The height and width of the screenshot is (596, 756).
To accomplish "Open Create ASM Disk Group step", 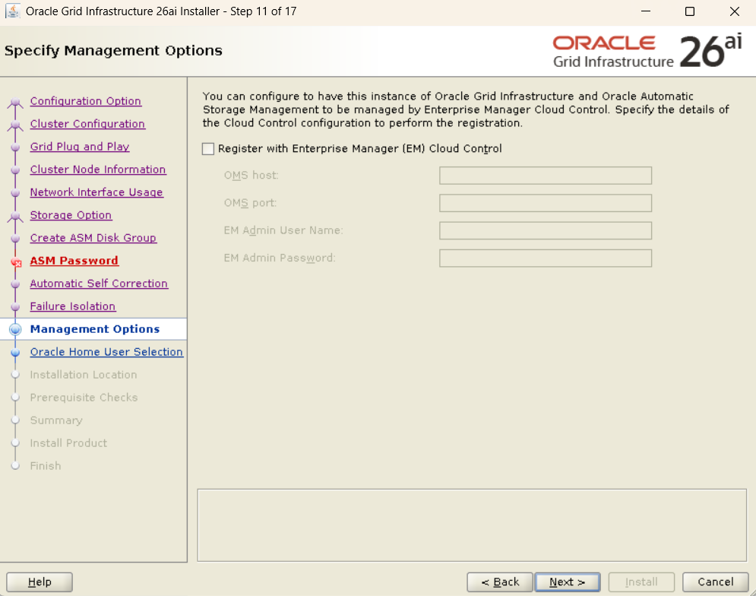I will (93, 238).
